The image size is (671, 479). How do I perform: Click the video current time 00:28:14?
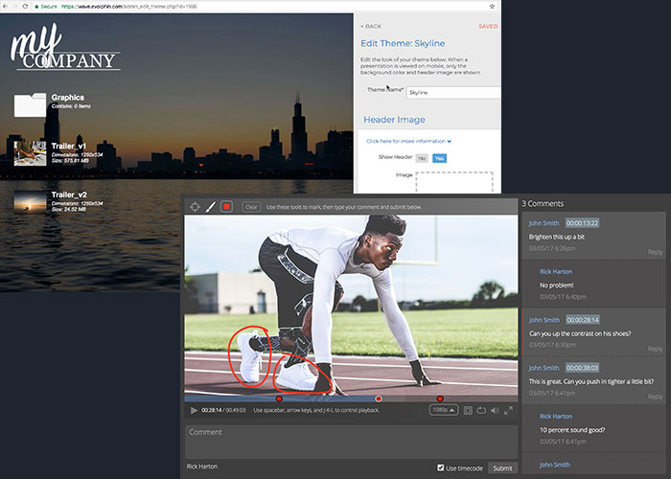click(212, 410)
